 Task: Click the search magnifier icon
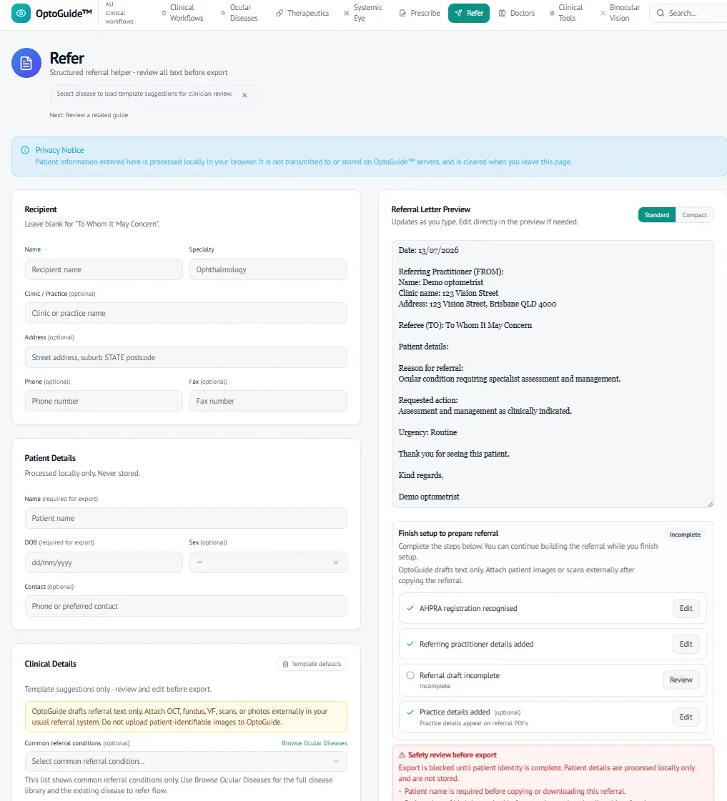tap(660, 14)
